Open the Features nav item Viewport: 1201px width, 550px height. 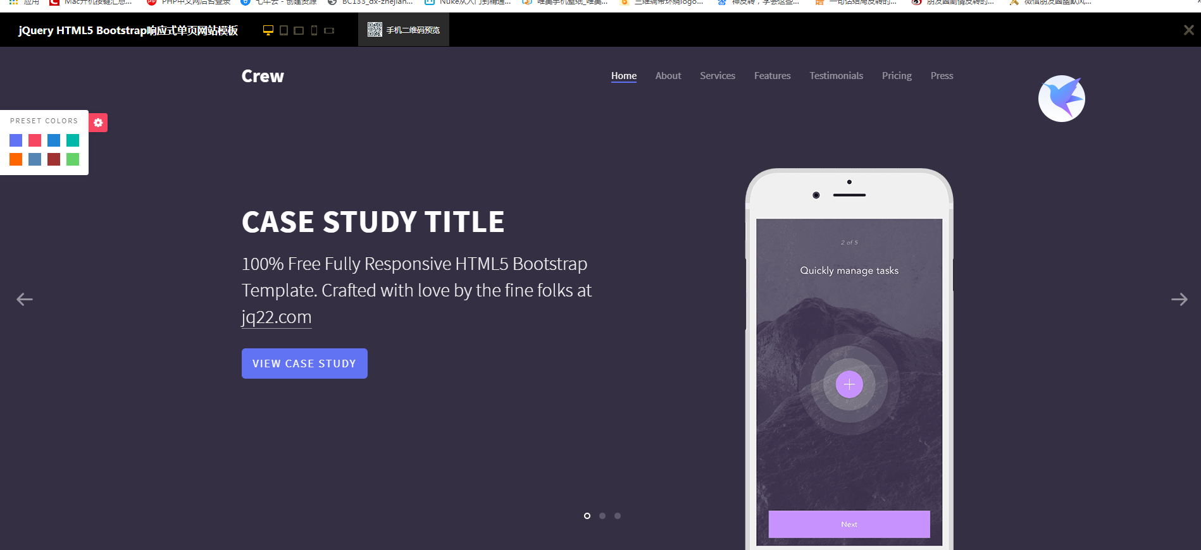pos(773,76)
